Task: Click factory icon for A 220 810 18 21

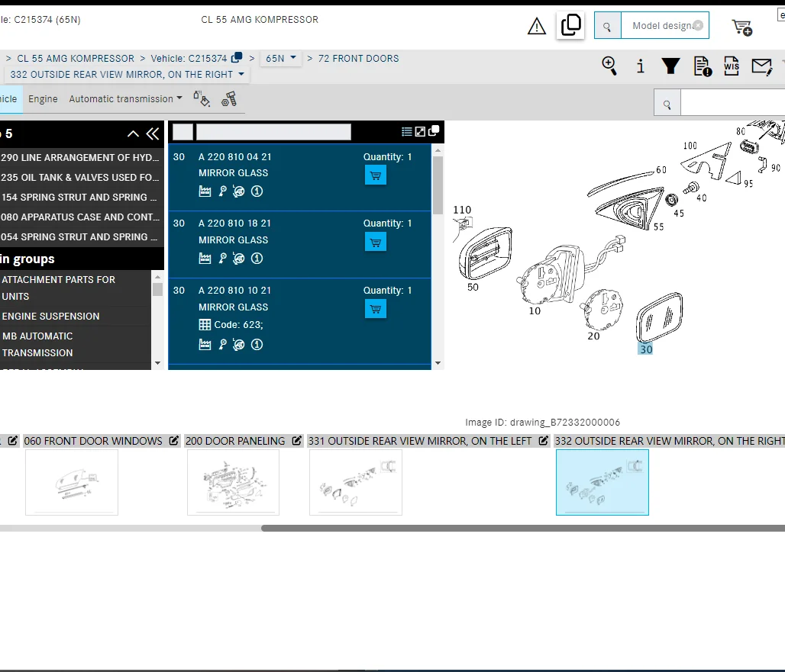Action: coord(205,259)
